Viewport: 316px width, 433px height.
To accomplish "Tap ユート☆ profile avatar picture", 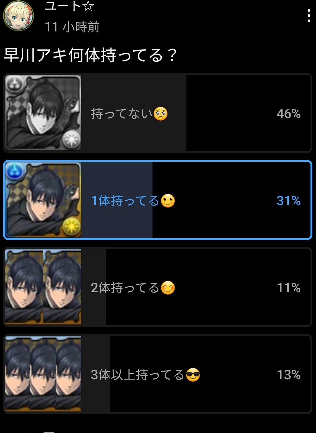I will coord(18,15).
